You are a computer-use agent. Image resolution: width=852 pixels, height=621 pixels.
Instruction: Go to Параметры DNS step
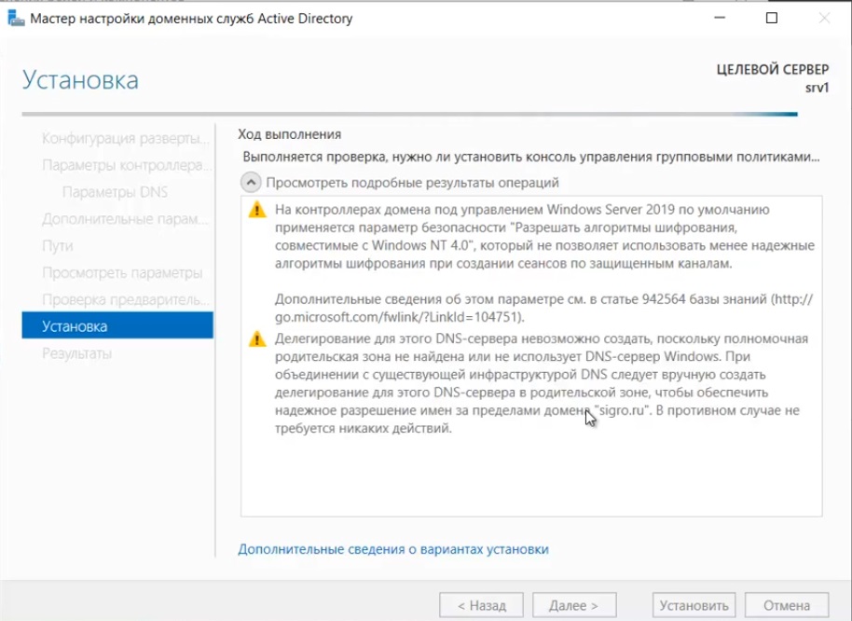click(x=115, y=192)
